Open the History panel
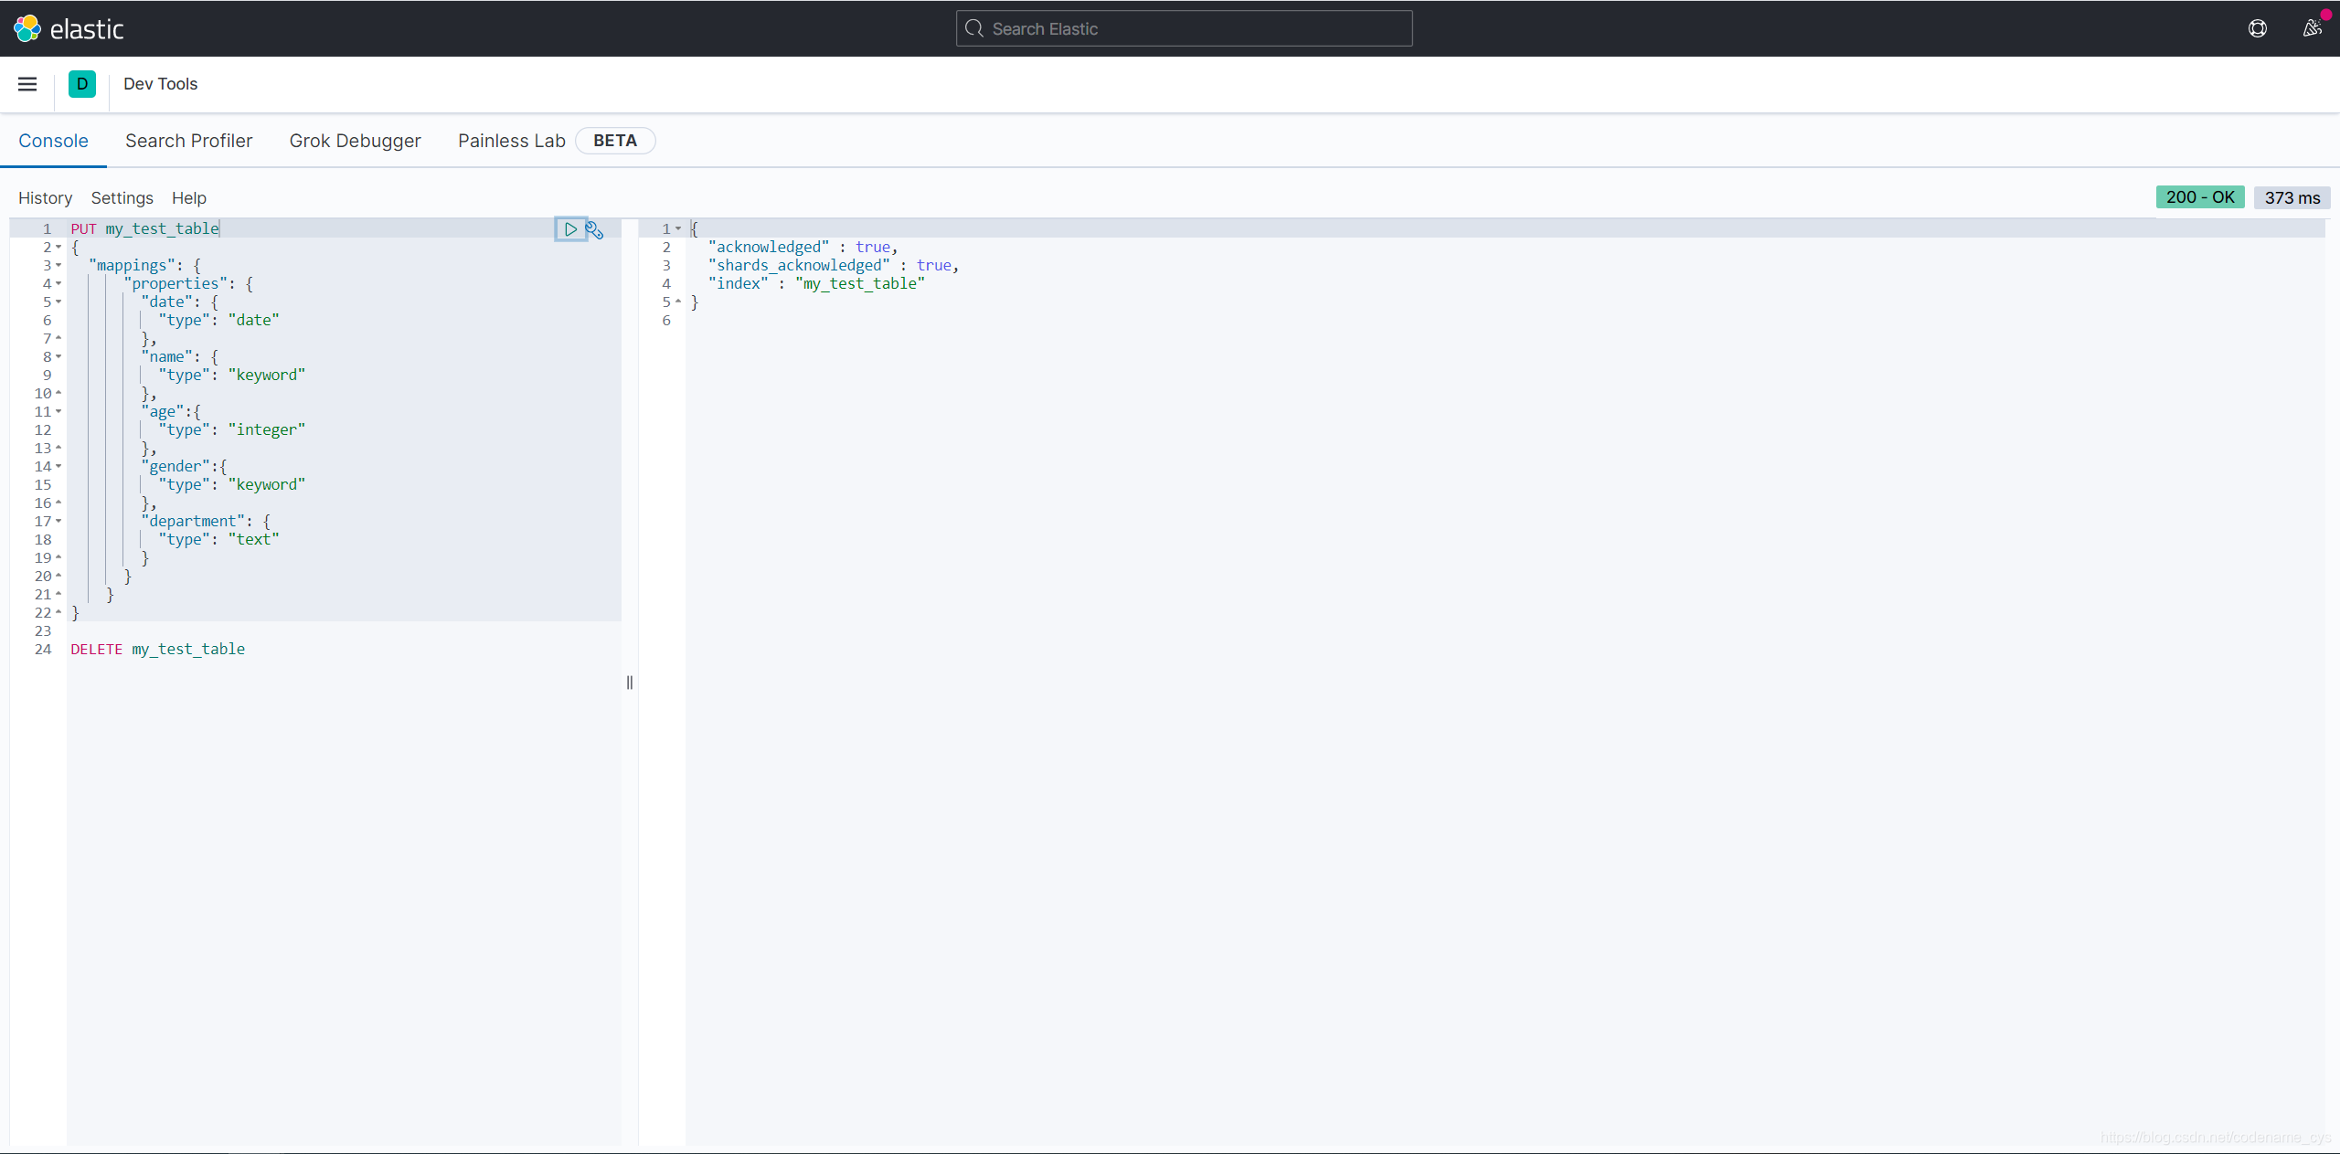 (x=45, y=198)
